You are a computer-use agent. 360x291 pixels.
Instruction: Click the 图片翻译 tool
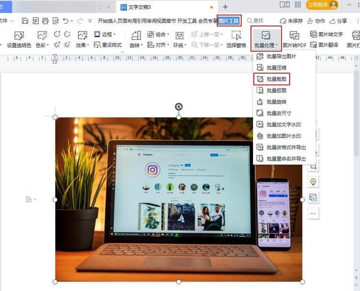coord(324,45)
